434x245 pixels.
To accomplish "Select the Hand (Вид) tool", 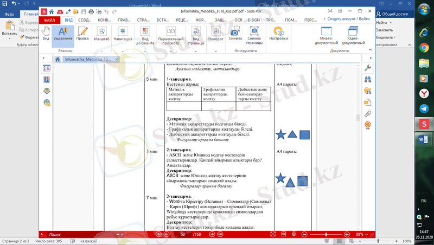I will coord(46,33).
